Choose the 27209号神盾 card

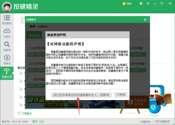point(37,66)
